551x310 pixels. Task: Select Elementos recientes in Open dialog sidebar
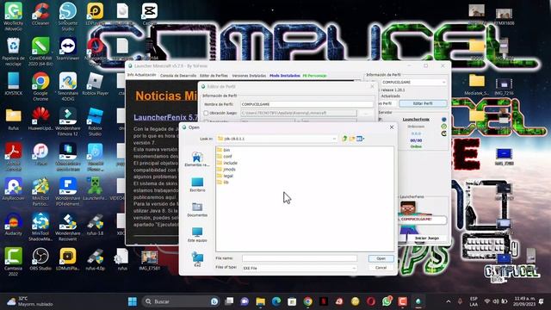(x=197, y=158)
